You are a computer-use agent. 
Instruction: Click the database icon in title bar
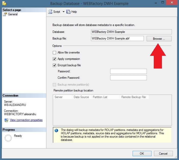[4, 4]
